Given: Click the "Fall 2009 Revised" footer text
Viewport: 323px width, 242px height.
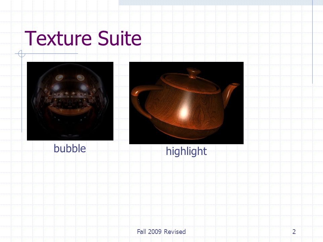Looking at the screenshot, I should point(161,232).
